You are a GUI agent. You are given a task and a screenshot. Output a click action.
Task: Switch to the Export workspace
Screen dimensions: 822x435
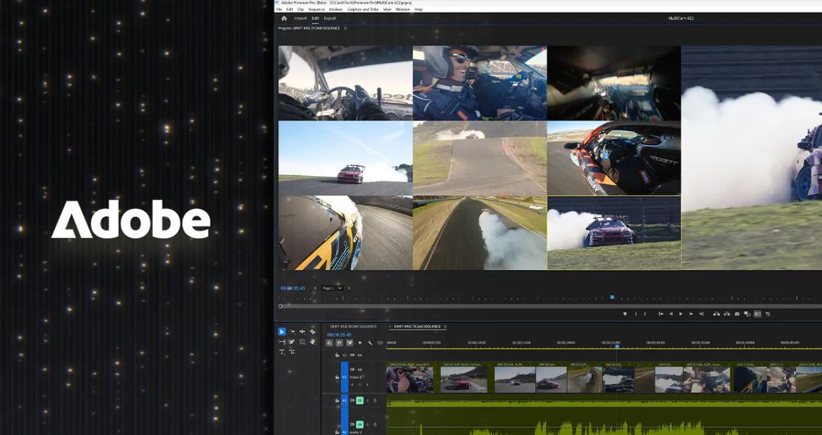[x=330, y=18]
